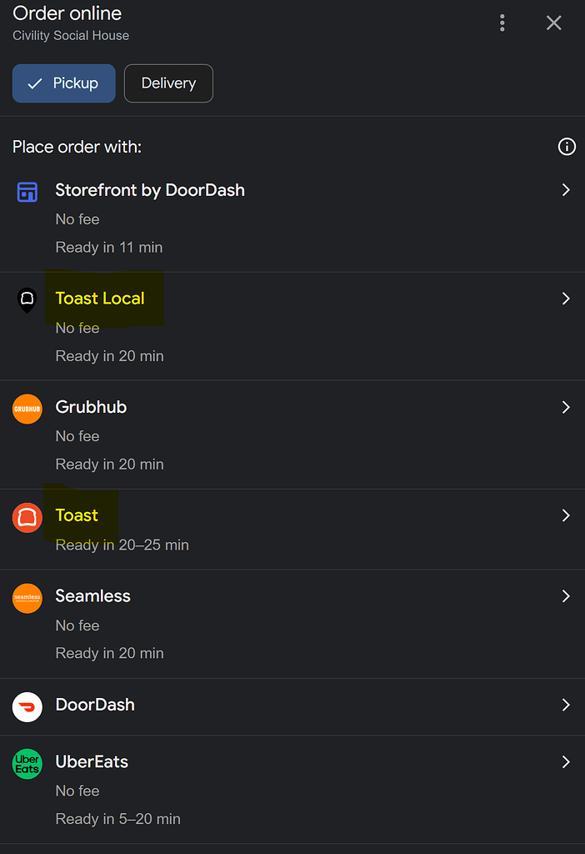Open the UberEats row chevron arrow
Viewport: 585px width, 854px height.
coord(566,761)
